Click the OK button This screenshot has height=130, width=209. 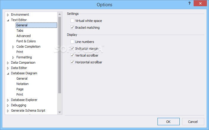[168, 121]
